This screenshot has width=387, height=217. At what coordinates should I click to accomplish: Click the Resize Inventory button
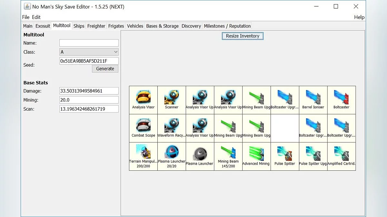243,36
